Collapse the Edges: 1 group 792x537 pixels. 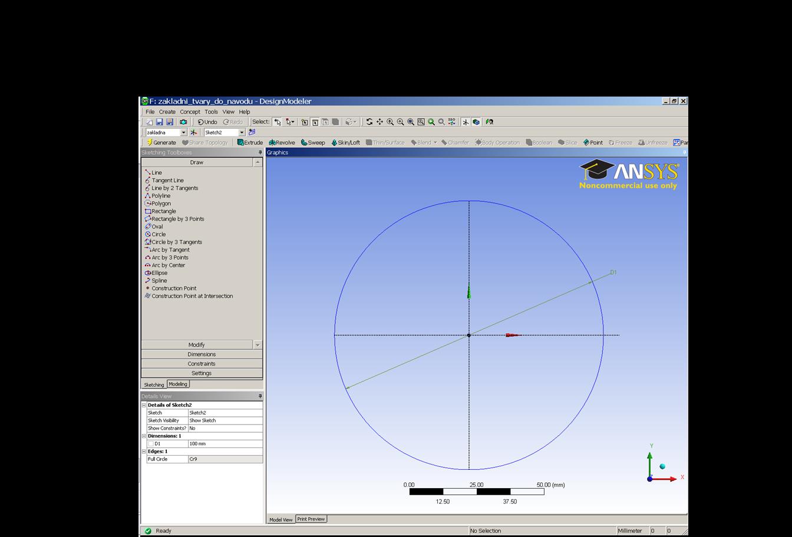click(144, 451)
